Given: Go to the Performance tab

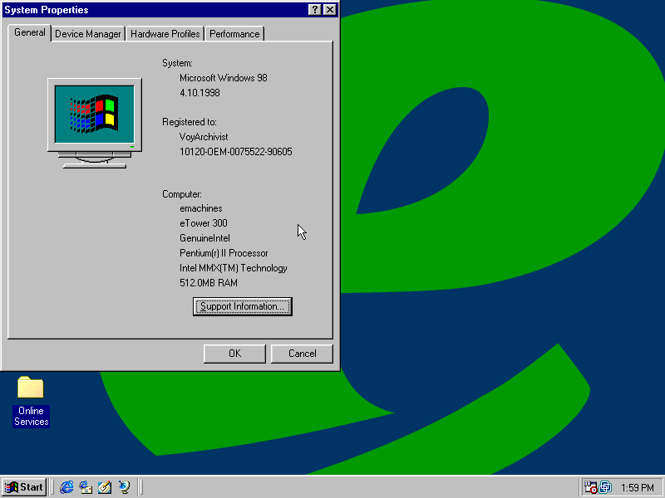Looking at the screenshot, I should tap(234, 34).
